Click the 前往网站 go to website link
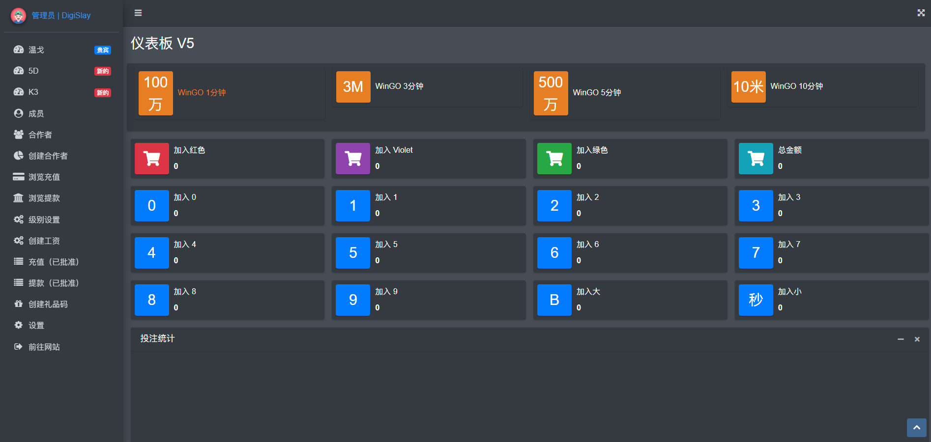 pyautogui.click(x=19, y=347)
